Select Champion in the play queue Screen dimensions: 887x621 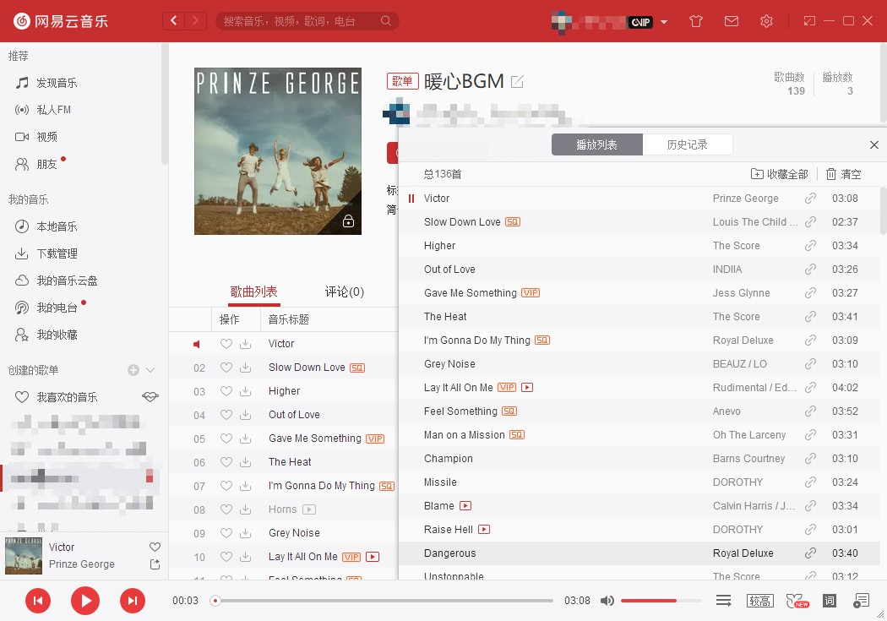click(x=639, y=459)
